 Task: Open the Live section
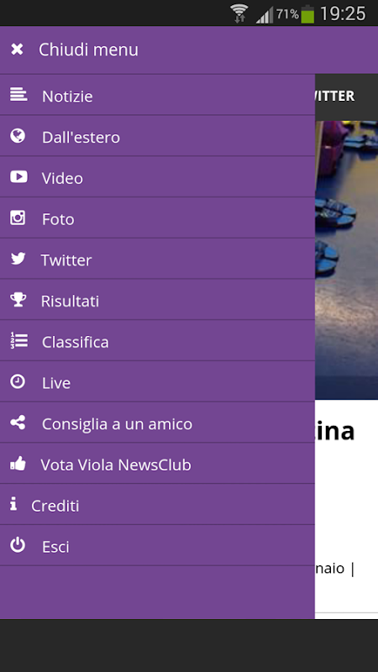(157, 382)
